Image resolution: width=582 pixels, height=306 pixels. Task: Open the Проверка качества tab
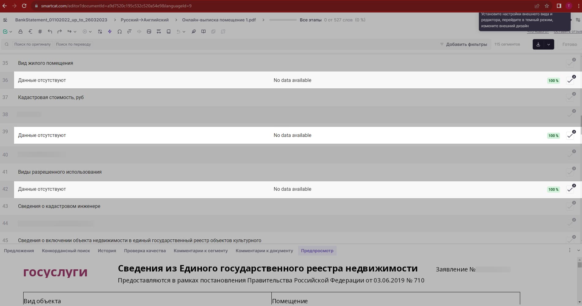[145, 251]
